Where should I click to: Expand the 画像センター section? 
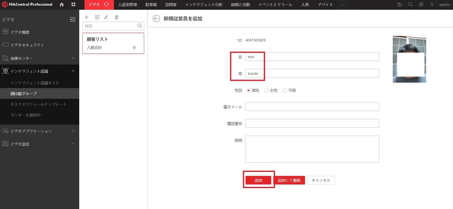click(73, 58)
